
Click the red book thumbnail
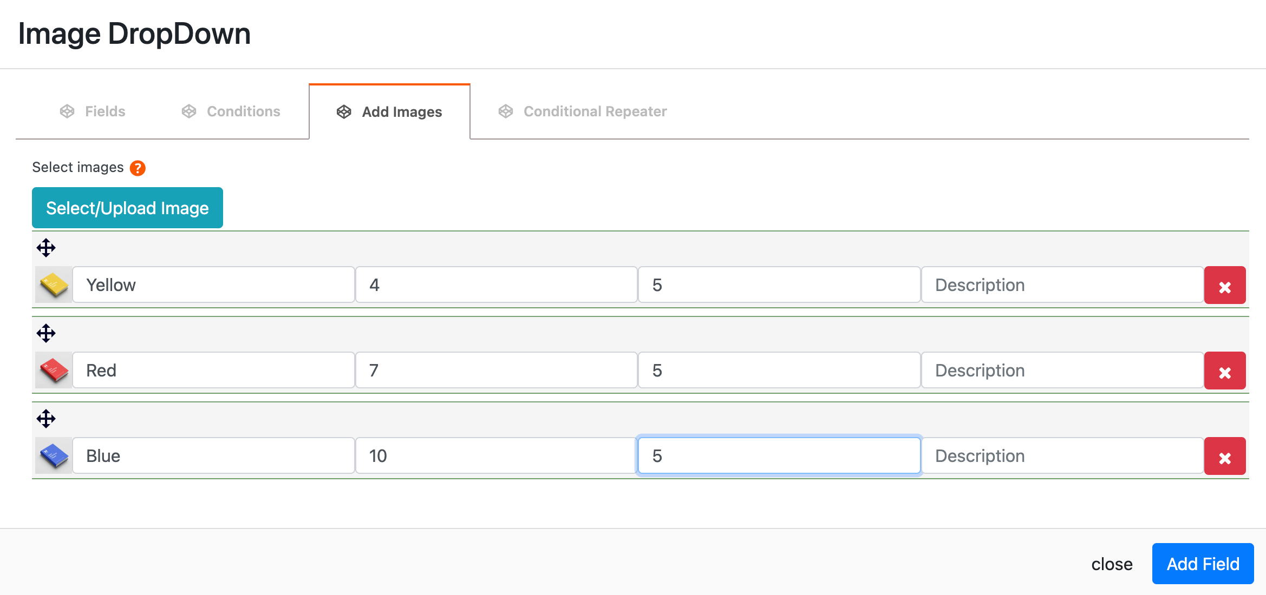pyautogui.click(x=54, y=371)
